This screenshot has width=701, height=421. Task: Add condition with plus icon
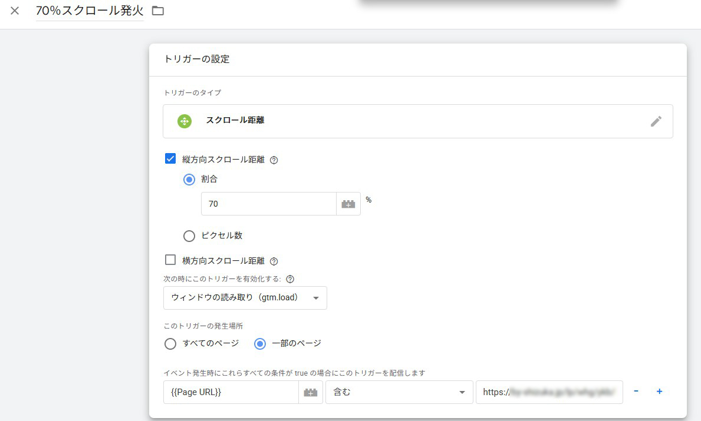(659, 392)
